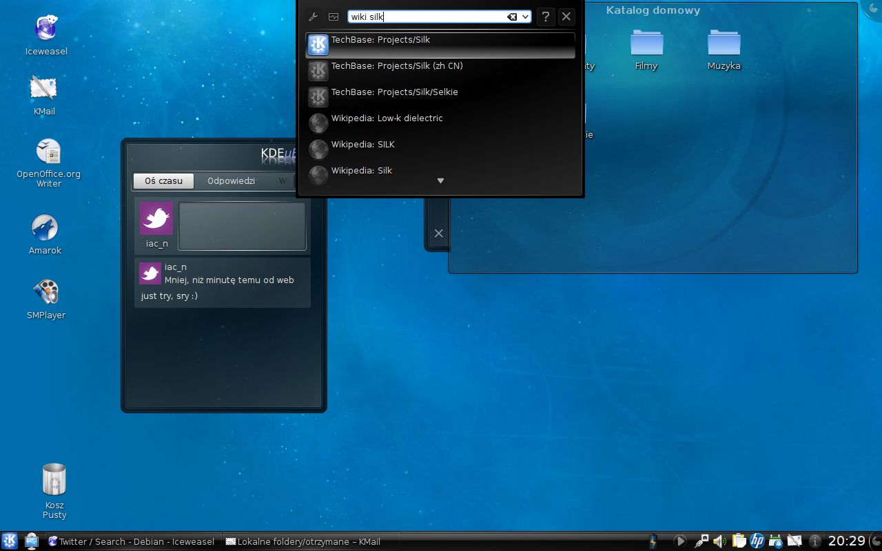The image size is (882, 551).
Task: Open Klipper clipboard tray icon
Action: (739, 541)
